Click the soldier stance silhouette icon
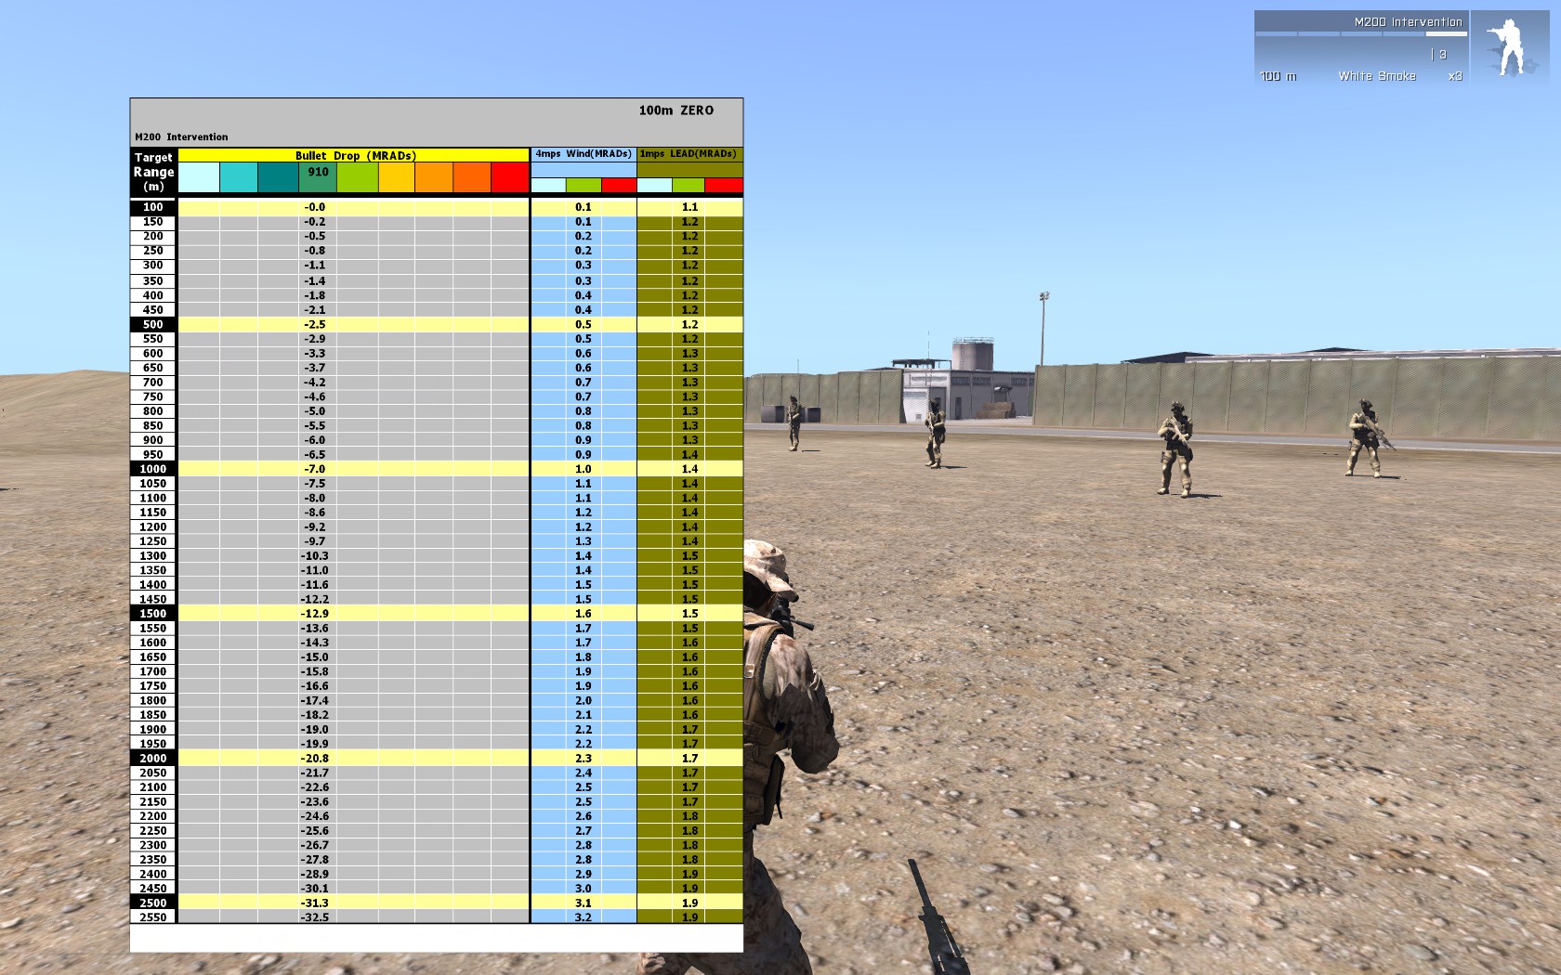The width and height of the screenshot is (1561, 975). [x=1505, y=47]
